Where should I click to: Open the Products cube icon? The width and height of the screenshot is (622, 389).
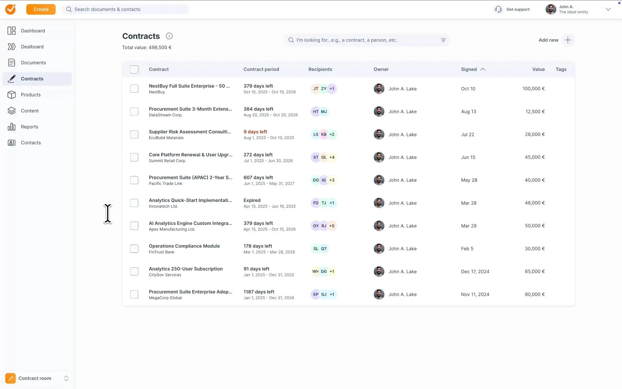pyautogui.click(x=12, y=95)
